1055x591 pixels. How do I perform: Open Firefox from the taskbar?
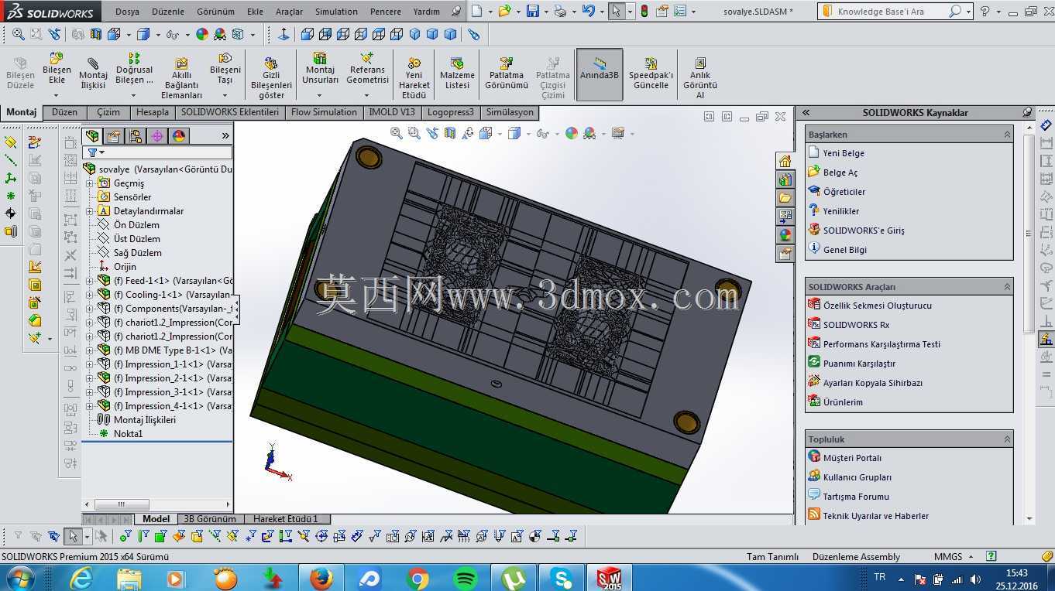(x=321, y=578)
